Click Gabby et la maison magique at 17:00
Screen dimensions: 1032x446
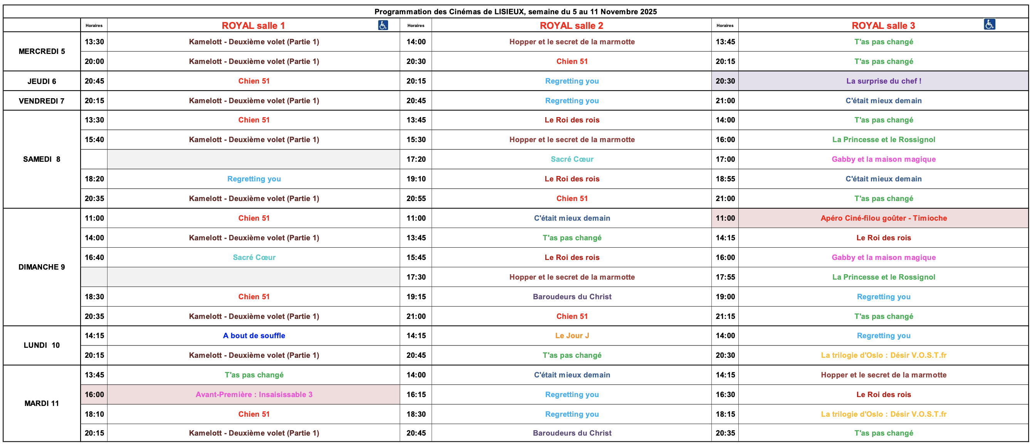[x=883, y=159]
